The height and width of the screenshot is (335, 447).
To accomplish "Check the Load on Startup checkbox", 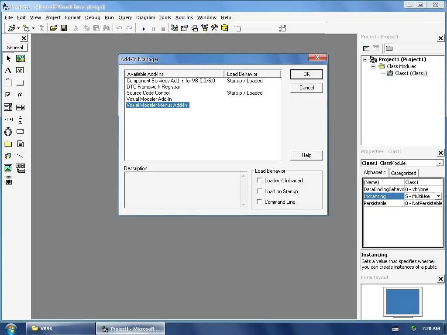I will pyautogui.click(x=259, y=191).
